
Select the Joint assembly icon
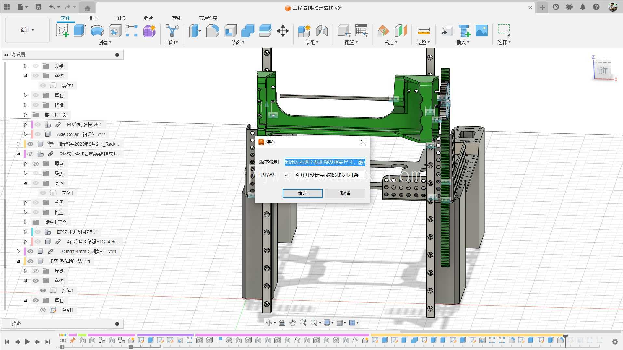[322, 31]
